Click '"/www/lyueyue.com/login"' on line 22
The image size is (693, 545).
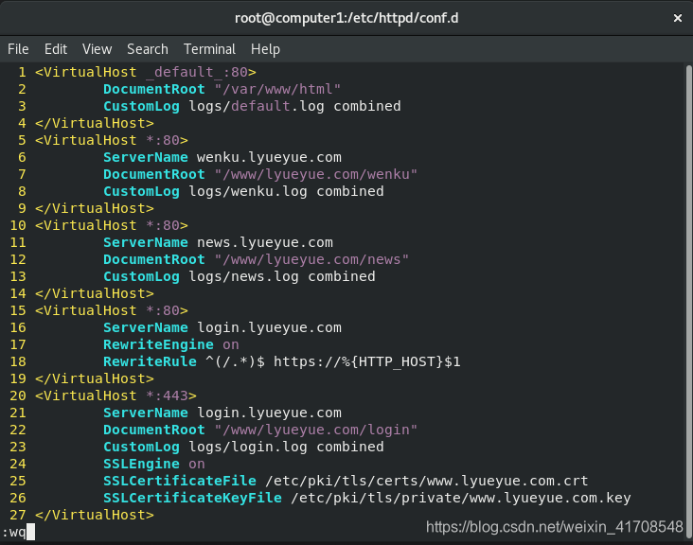pos(315,430)
